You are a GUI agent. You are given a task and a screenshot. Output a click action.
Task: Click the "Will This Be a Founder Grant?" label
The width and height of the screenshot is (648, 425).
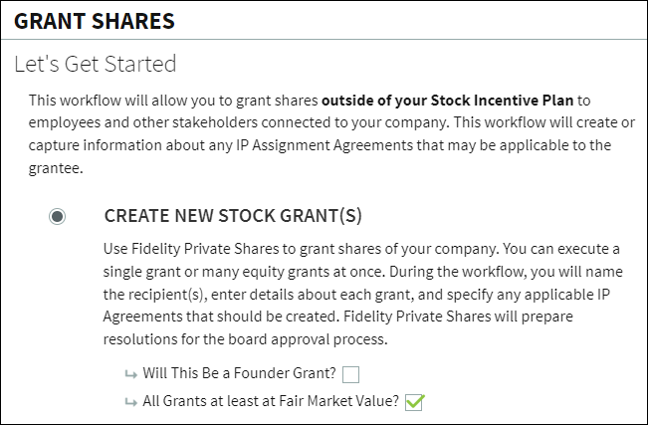239,375
